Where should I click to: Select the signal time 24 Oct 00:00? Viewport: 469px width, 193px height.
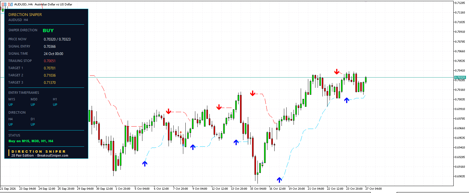(x=53, y=54)
